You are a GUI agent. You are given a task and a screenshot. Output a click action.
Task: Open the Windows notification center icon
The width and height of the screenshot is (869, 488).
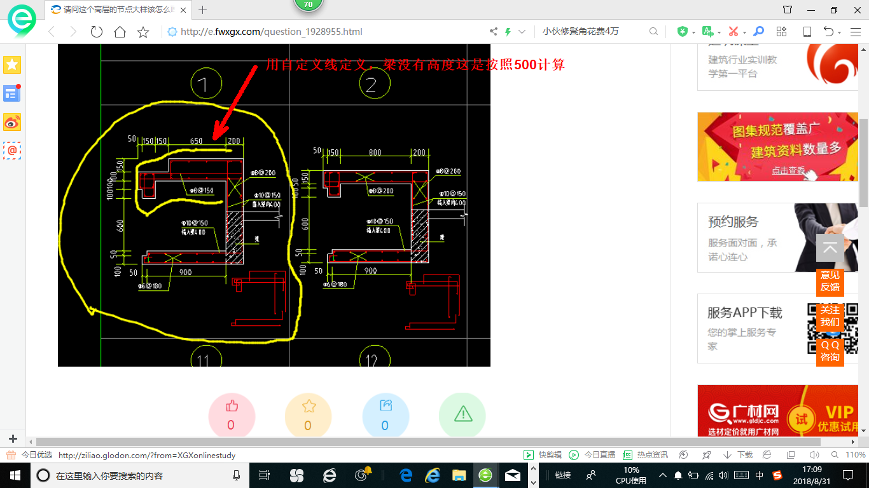click(847, 475)
